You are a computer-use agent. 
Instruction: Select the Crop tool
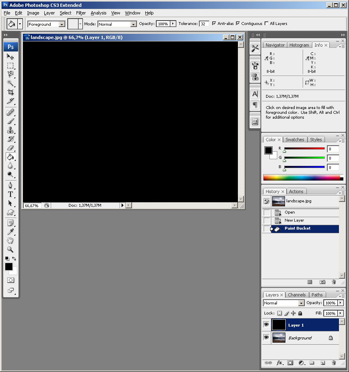tap(10, 92)
